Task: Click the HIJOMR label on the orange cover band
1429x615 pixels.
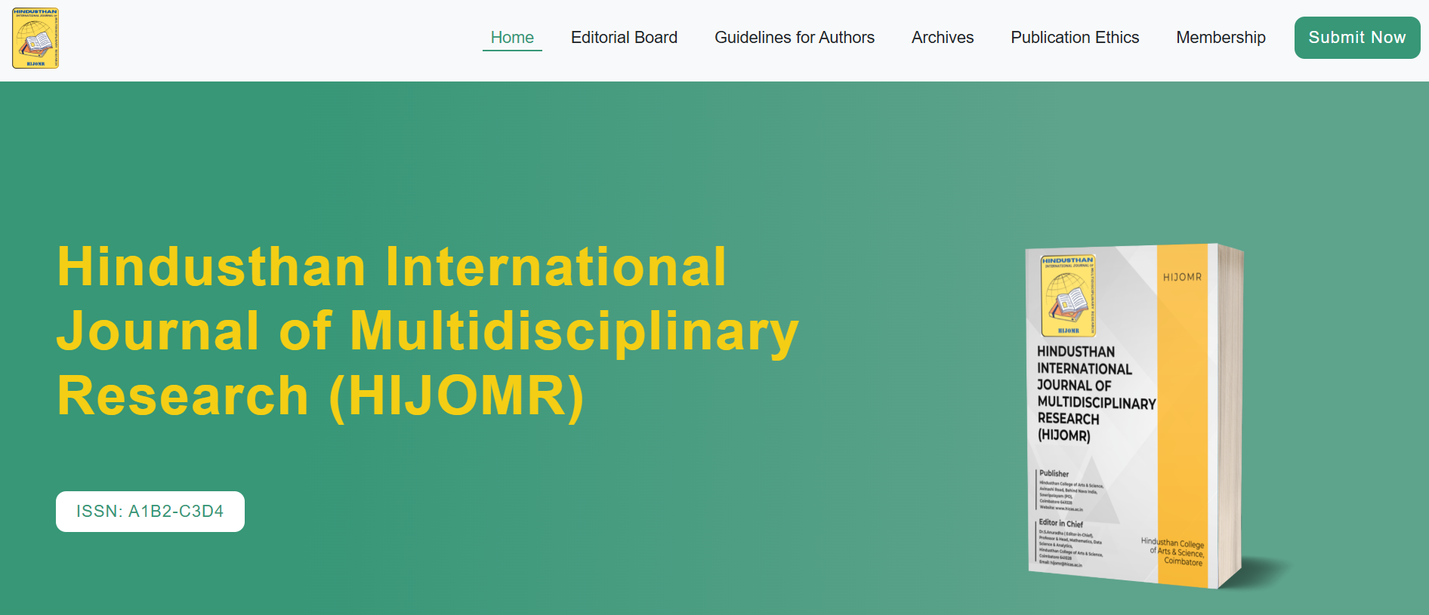Action: [x=1182, y=278]
